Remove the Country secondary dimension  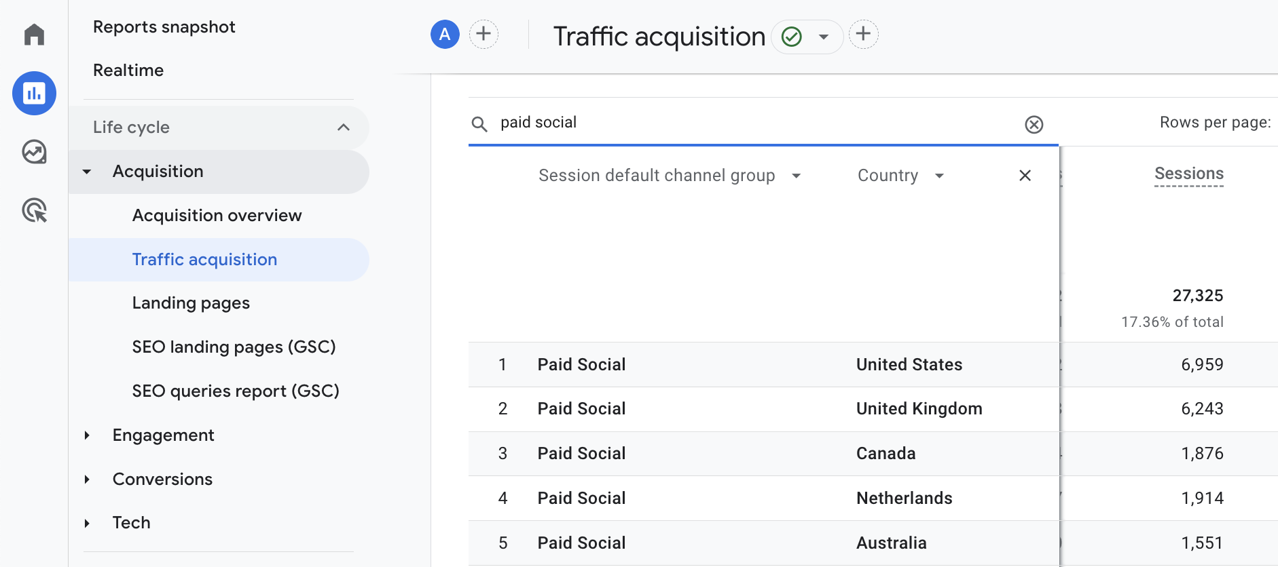(x=1025, y=176)
